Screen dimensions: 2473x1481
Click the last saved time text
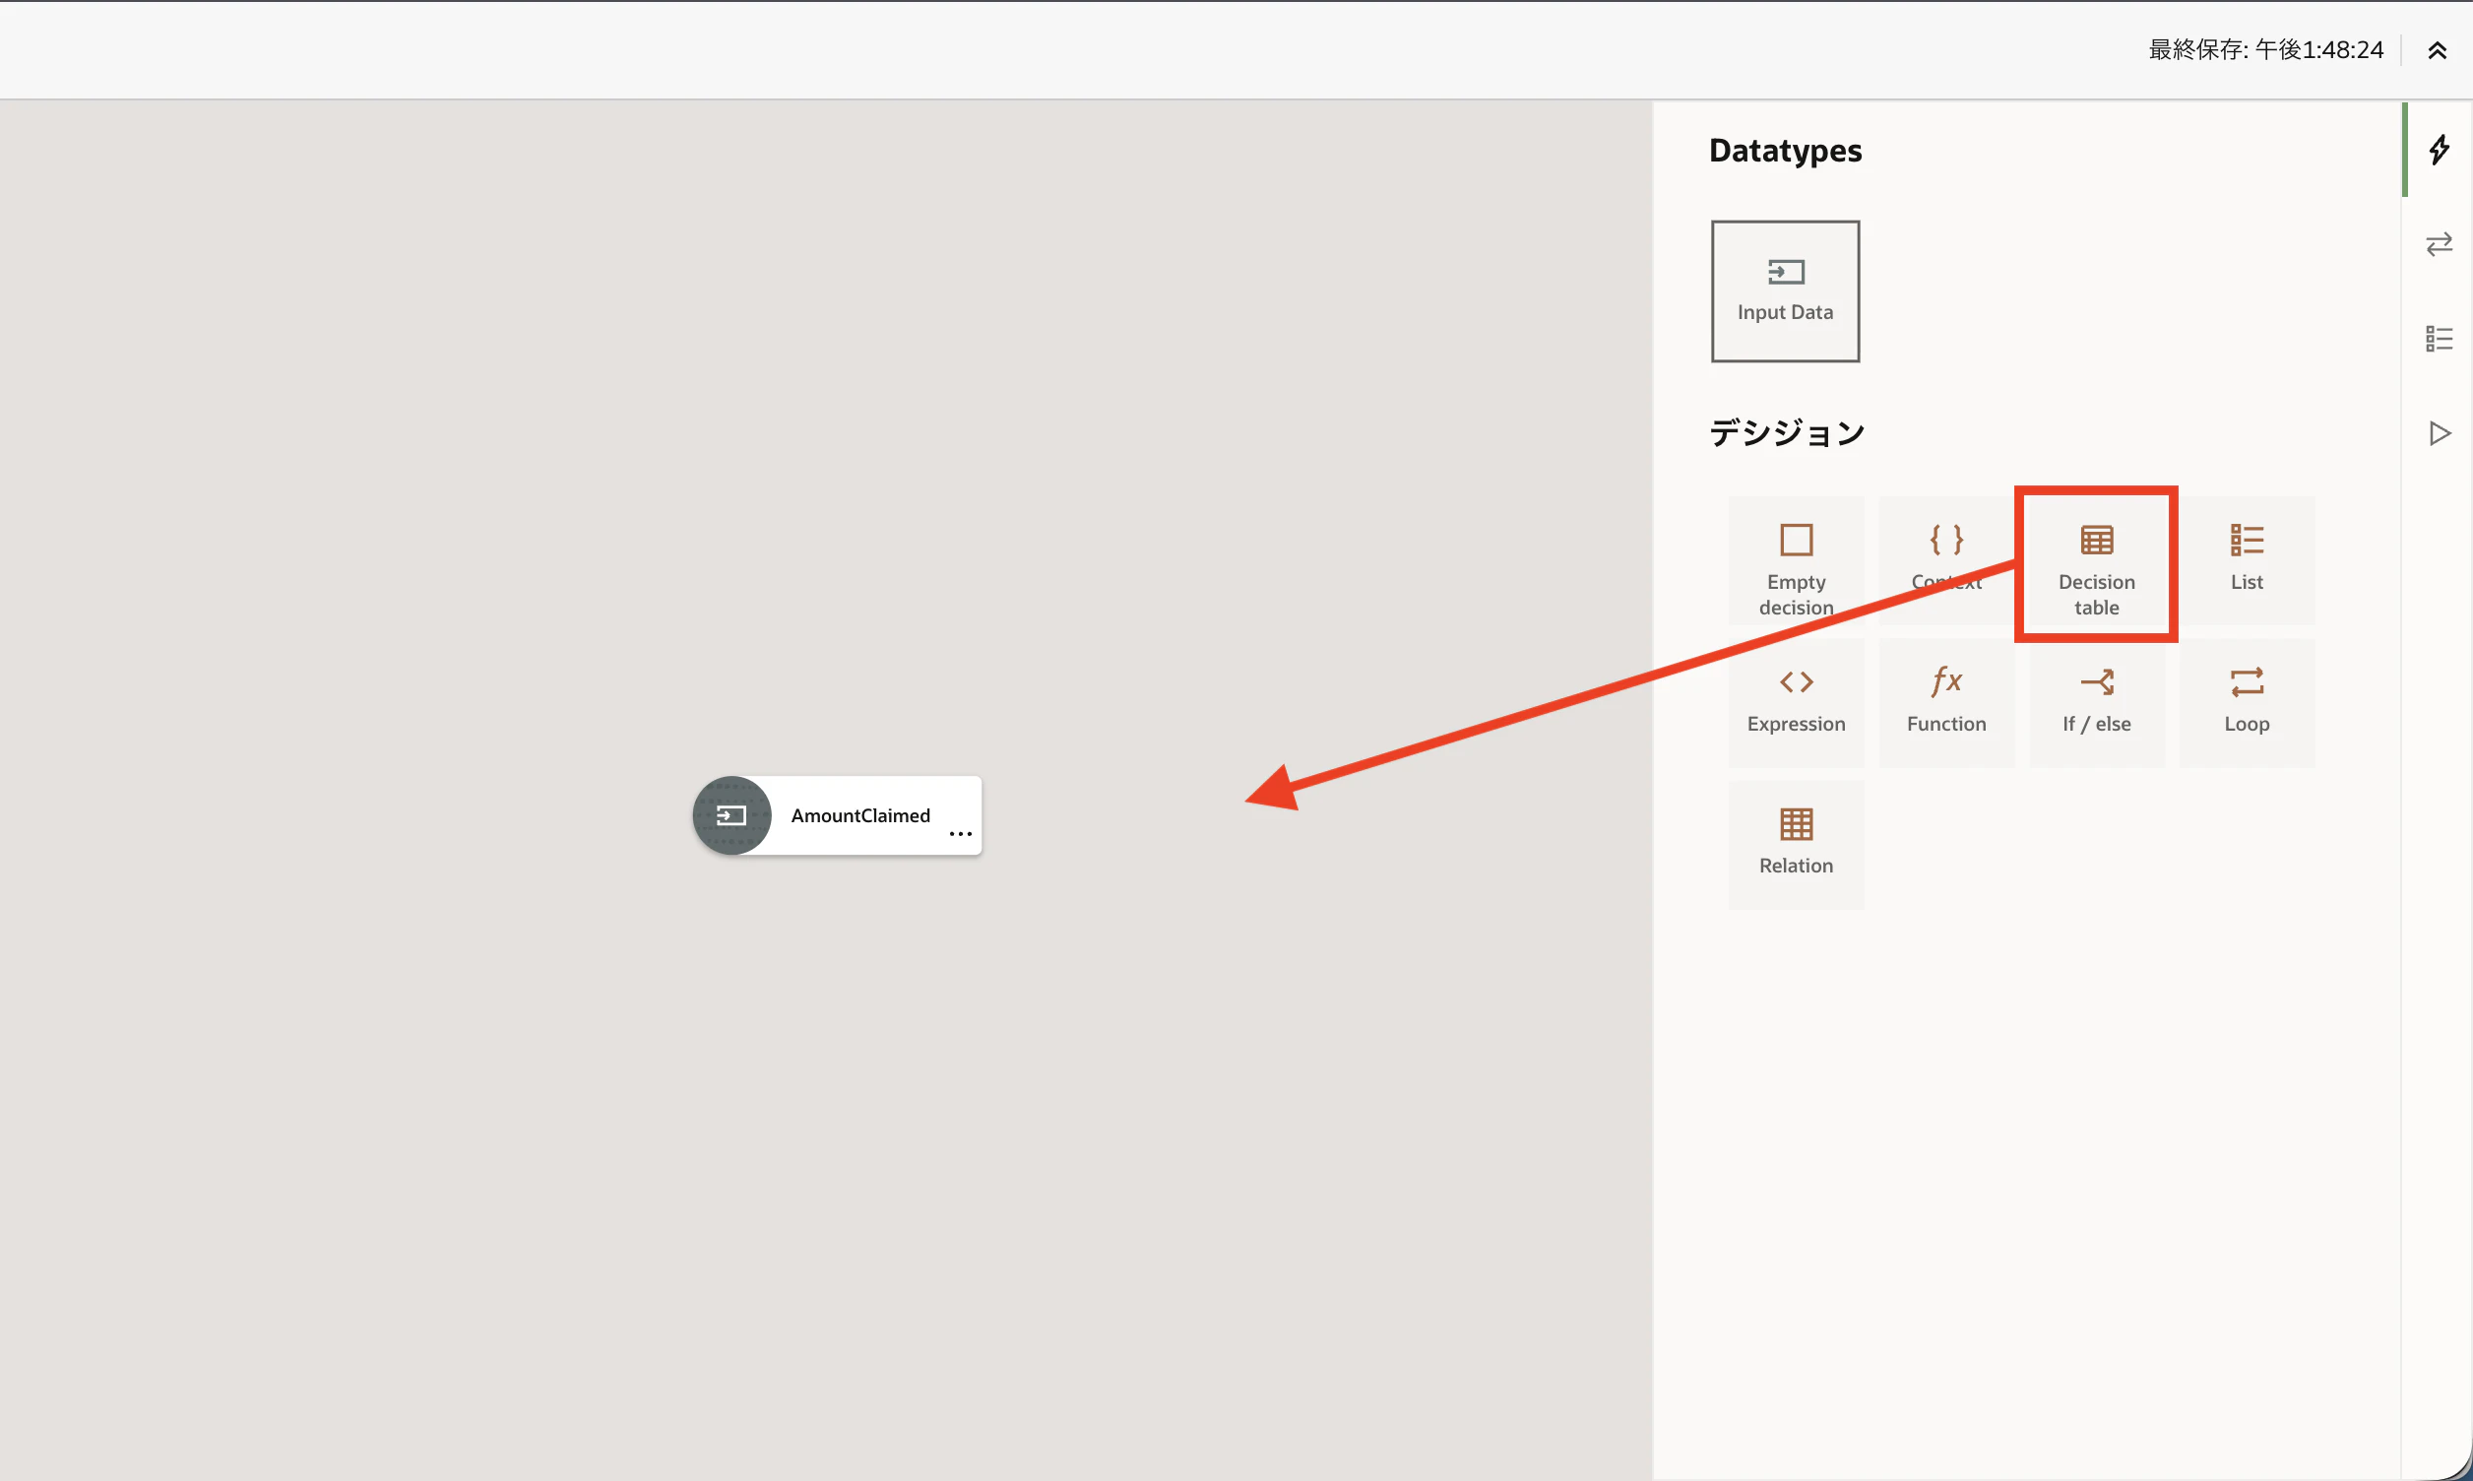(2264, 50)
